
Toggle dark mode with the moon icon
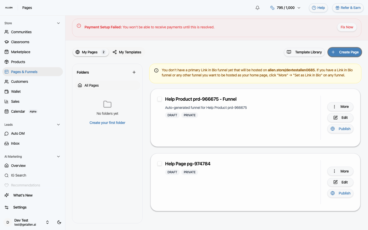coord(59,222)
